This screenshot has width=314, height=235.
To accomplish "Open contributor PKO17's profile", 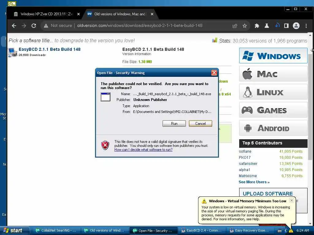I will (244, 158).
